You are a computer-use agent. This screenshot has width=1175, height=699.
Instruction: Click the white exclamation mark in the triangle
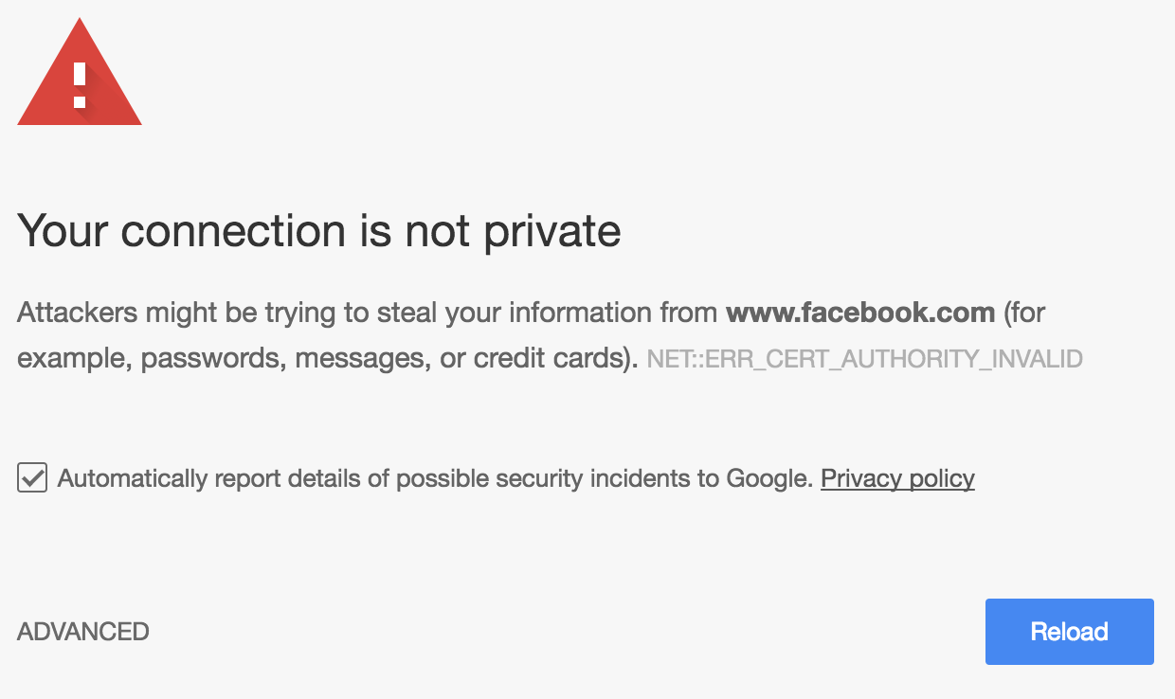point(80,85)
